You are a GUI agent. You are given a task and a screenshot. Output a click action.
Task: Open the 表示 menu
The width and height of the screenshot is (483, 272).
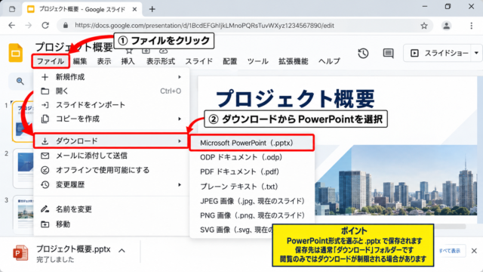[104, 61]
